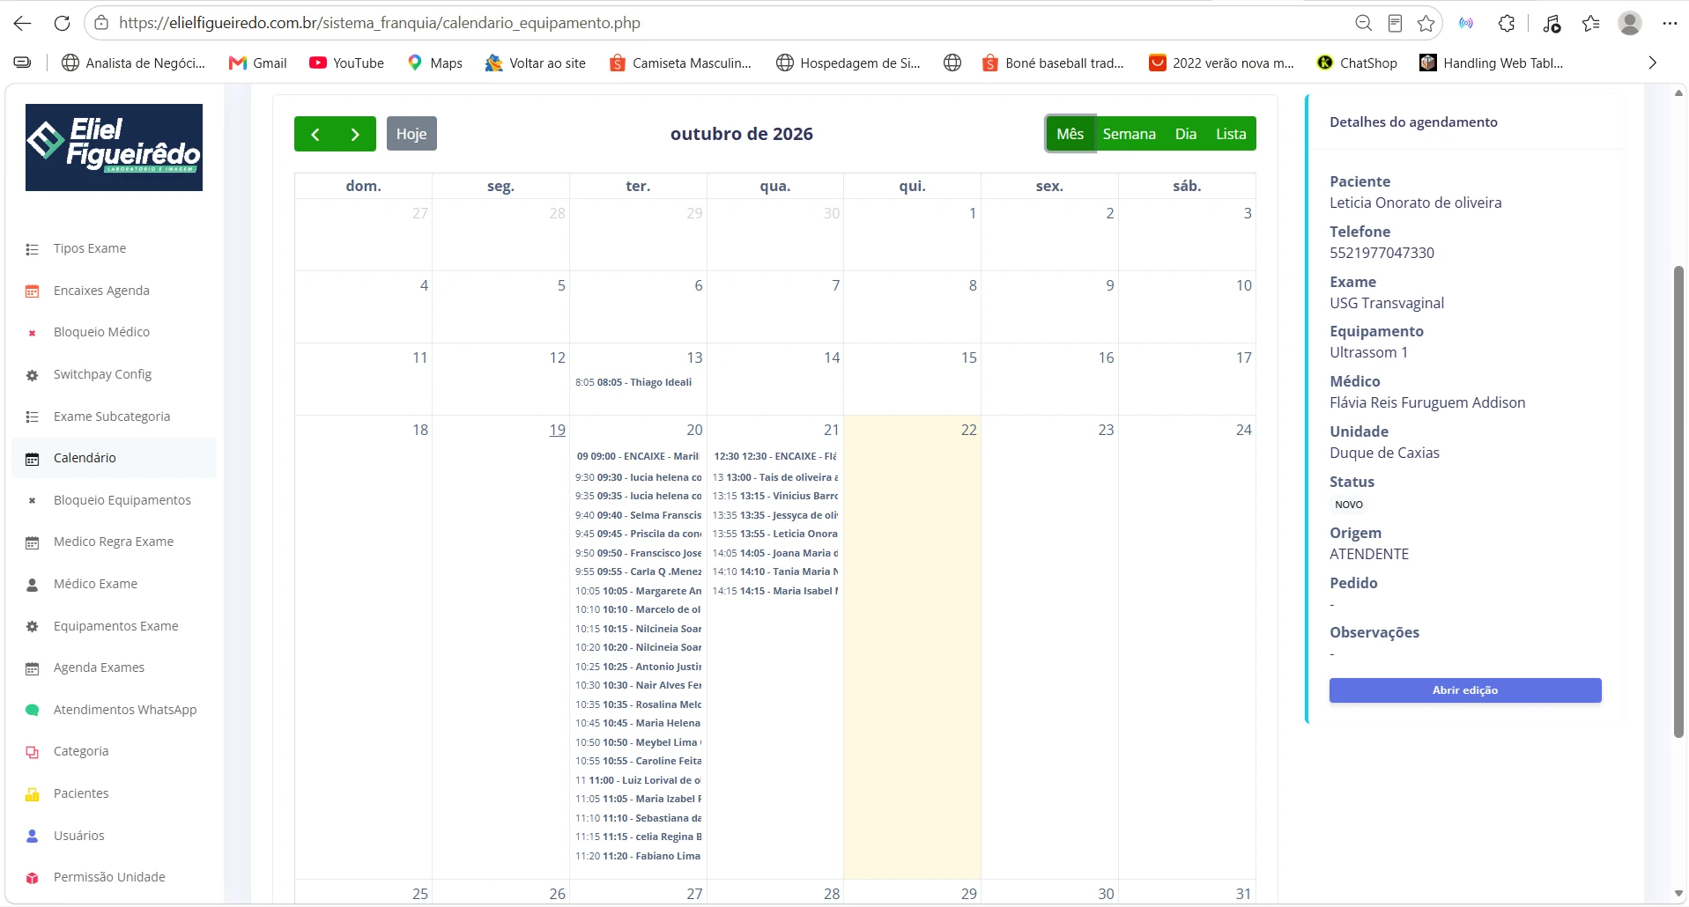Viewport: 1689px width, 907px height.
Task: Click the Pacientes yellow icon
Action: 33,794
